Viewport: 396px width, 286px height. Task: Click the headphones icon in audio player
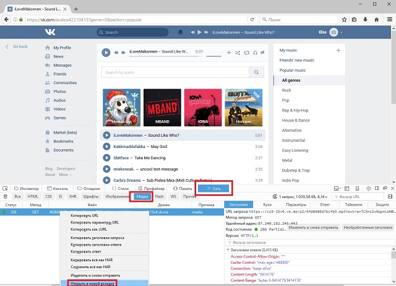pyautogui.click(x=256, y=53)
